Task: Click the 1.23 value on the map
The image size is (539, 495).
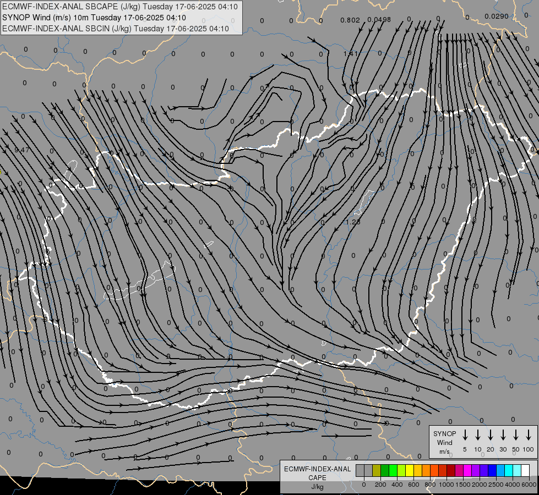Action: point(353,222)
